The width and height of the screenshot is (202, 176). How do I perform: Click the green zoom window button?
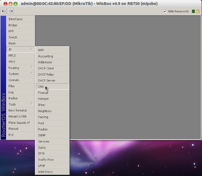15,4
